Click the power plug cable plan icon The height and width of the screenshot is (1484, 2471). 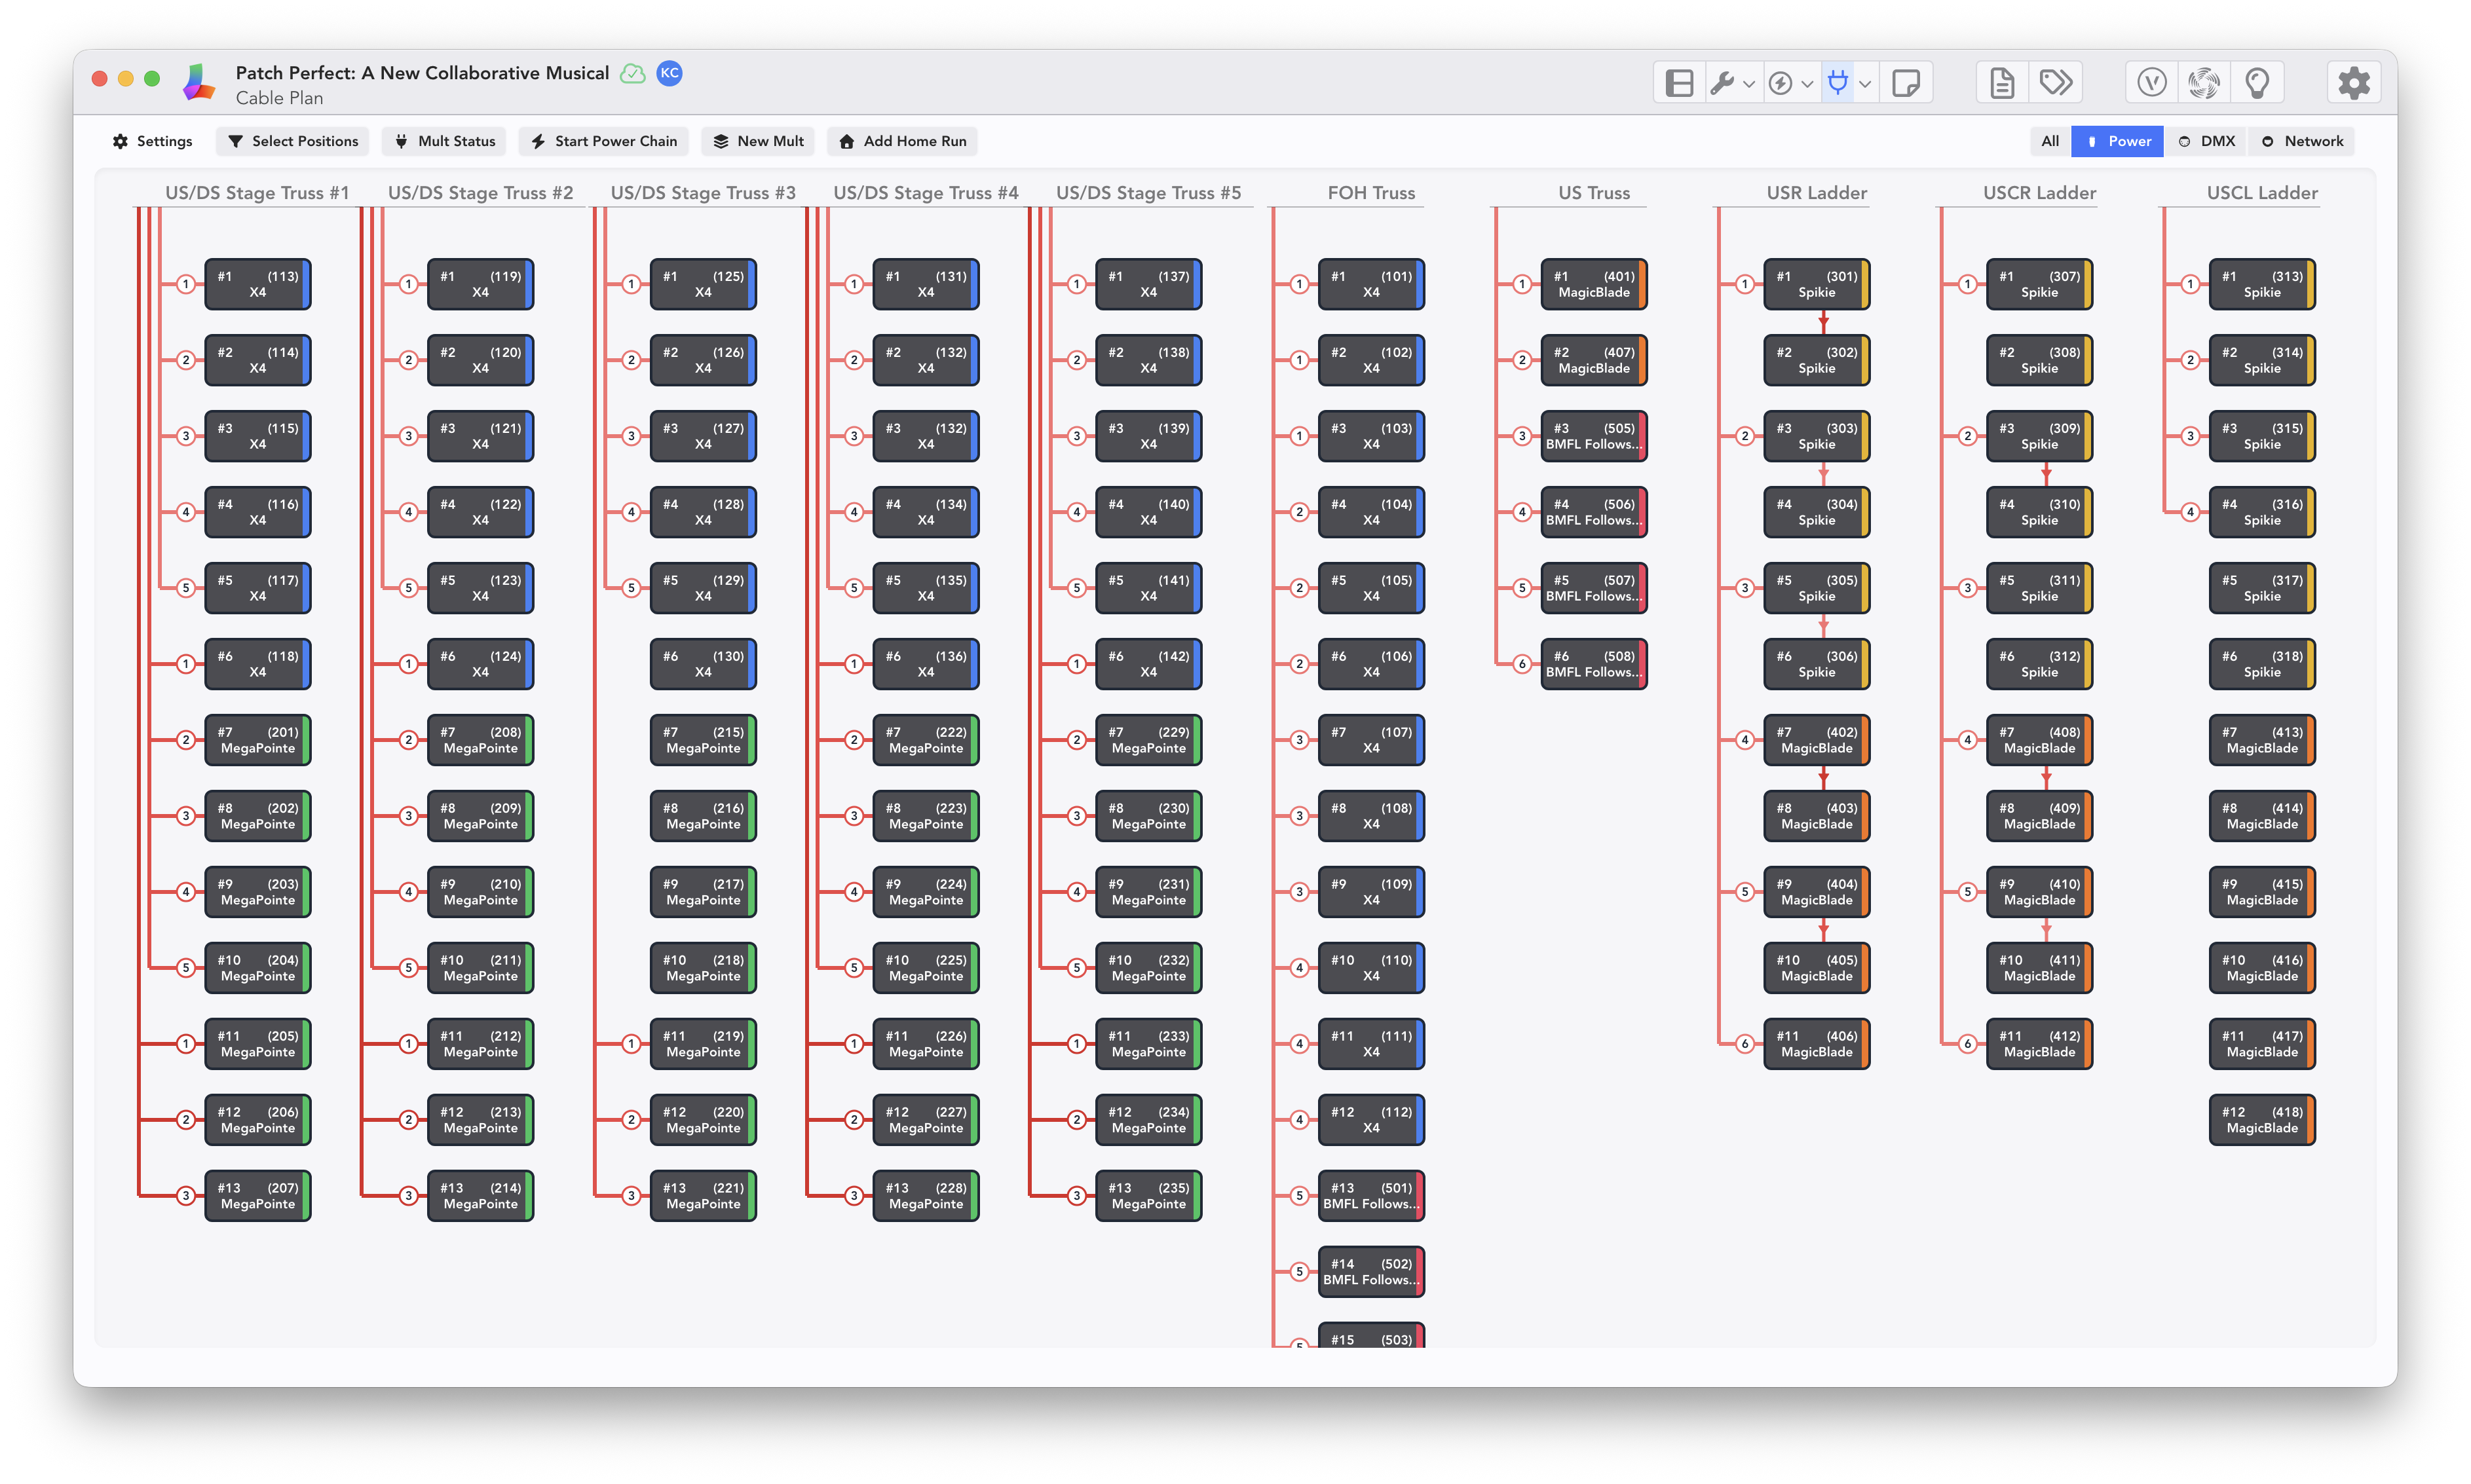pyautogui.click(x=1838, y=83)
